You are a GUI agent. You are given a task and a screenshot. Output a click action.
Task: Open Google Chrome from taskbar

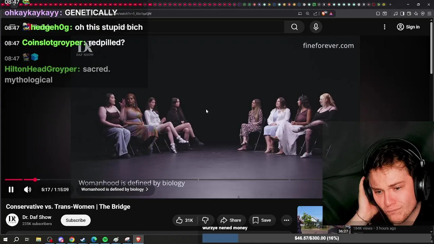[x=72, y=240]
